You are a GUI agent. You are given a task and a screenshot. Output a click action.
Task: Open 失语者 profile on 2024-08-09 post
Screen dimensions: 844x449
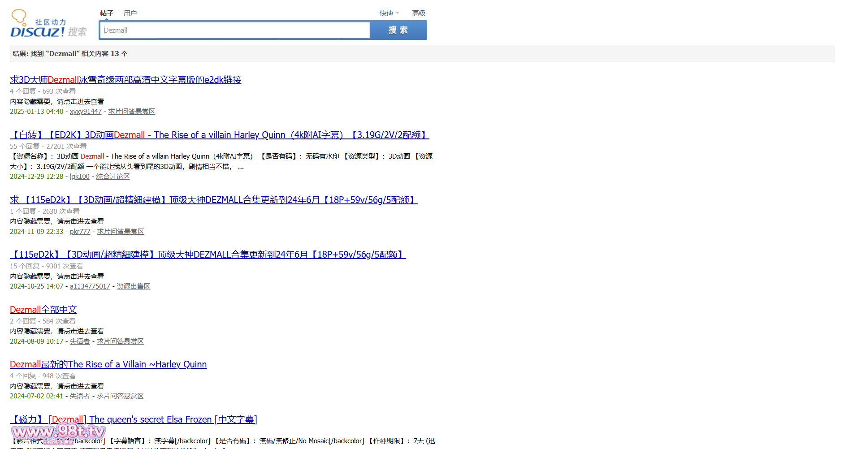tap(80, 341)
